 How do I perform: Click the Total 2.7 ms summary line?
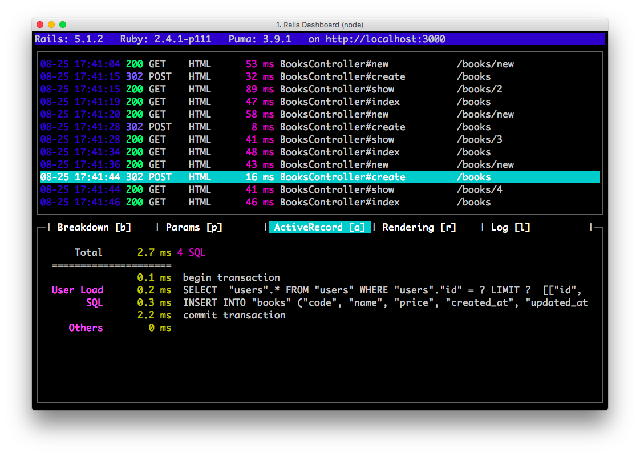click(140, 253)
